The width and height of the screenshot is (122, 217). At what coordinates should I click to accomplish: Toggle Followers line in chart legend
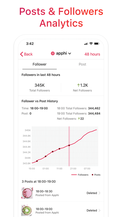tap(80, 175)
